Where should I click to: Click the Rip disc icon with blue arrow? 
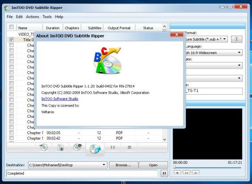[95, 149]
